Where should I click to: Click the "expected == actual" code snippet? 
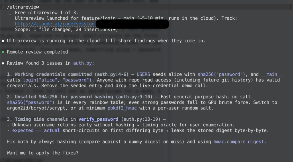36,130
